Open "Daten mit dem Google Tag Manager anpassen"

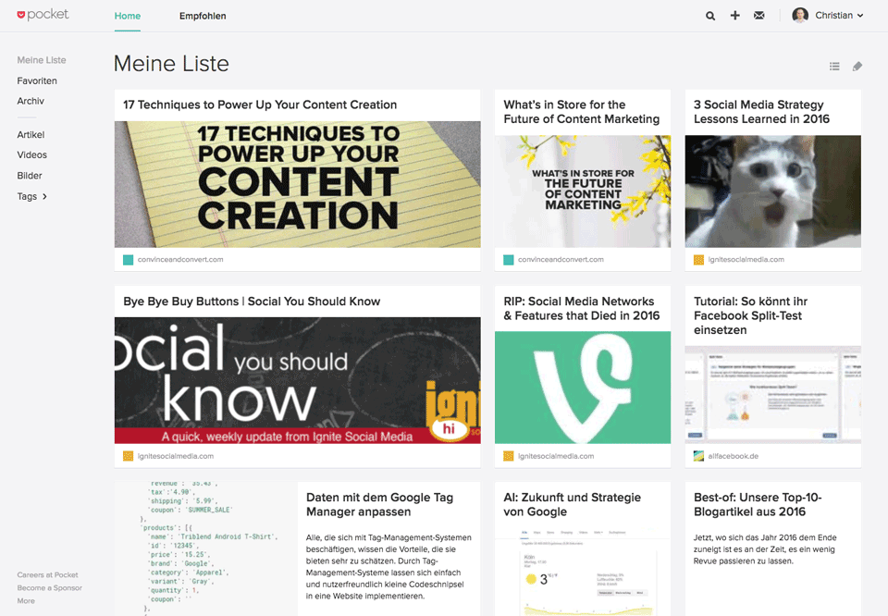[379, 504]
